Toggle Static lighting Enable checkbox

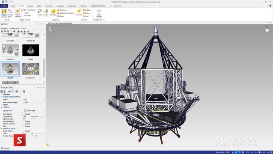click(24, 114)
